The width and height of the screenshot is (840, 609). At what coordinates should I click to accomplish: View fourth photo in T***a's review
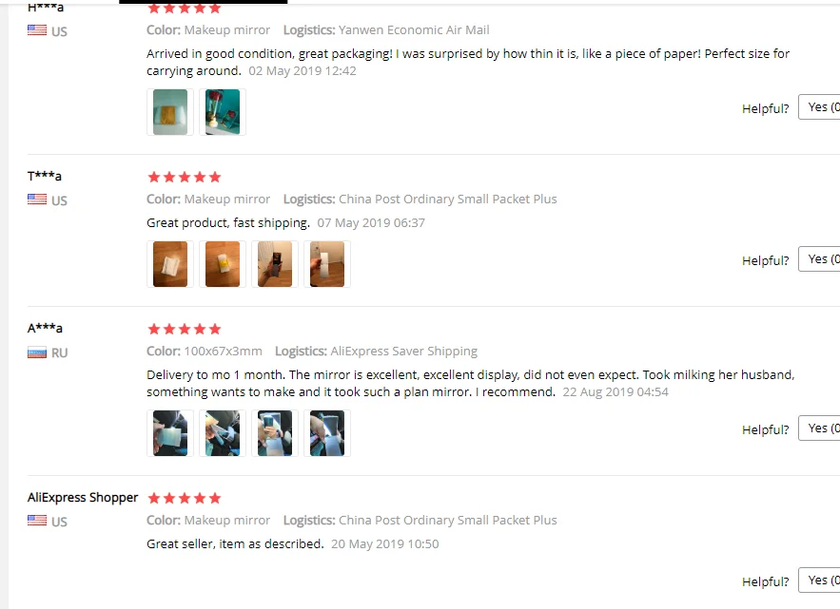point(327,264)
